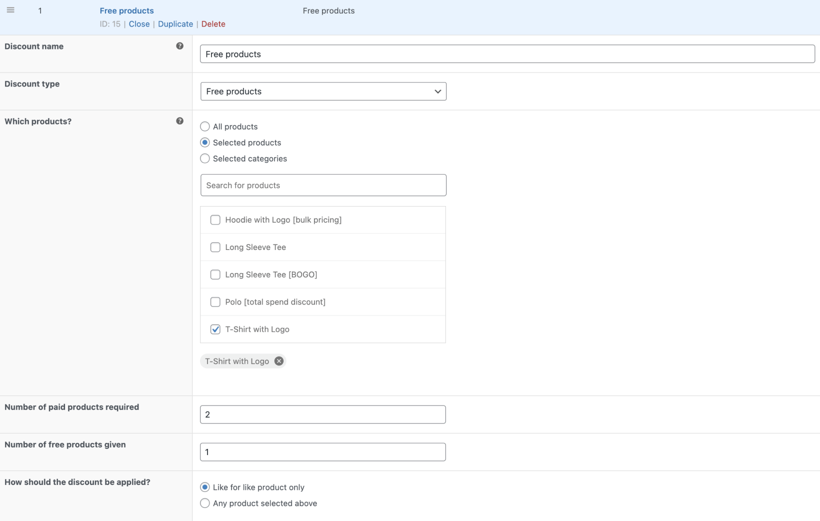The width and height of the screenshot is (820, 521).
Task: Click help icon beside Discount name
Action: pyautogui.click(x=179, y=46)
